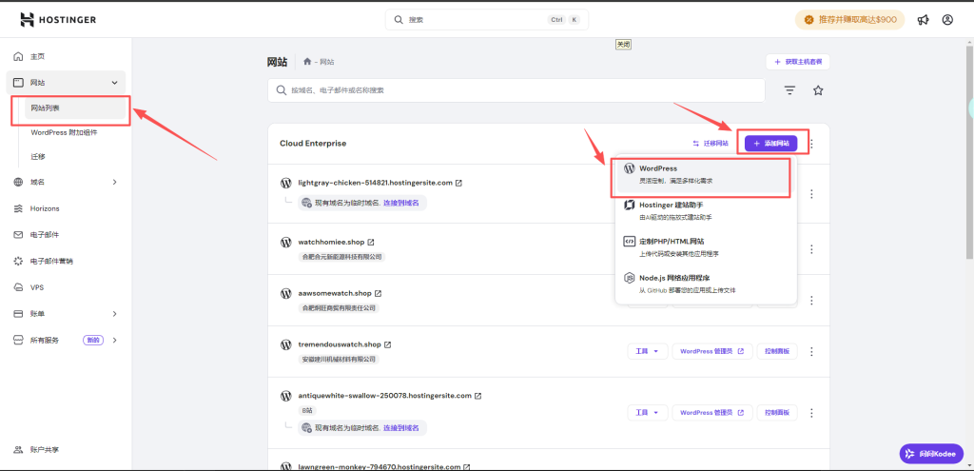Click the B站 tag under antiquewhite-swallow
This screenshot has height=471, width=974.
(307, 411)
